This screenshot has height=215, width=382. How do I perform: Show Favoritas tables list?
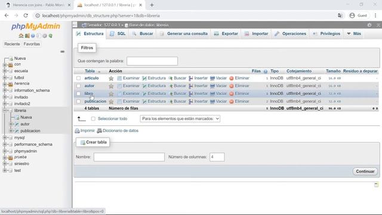[x=32, y=44]
